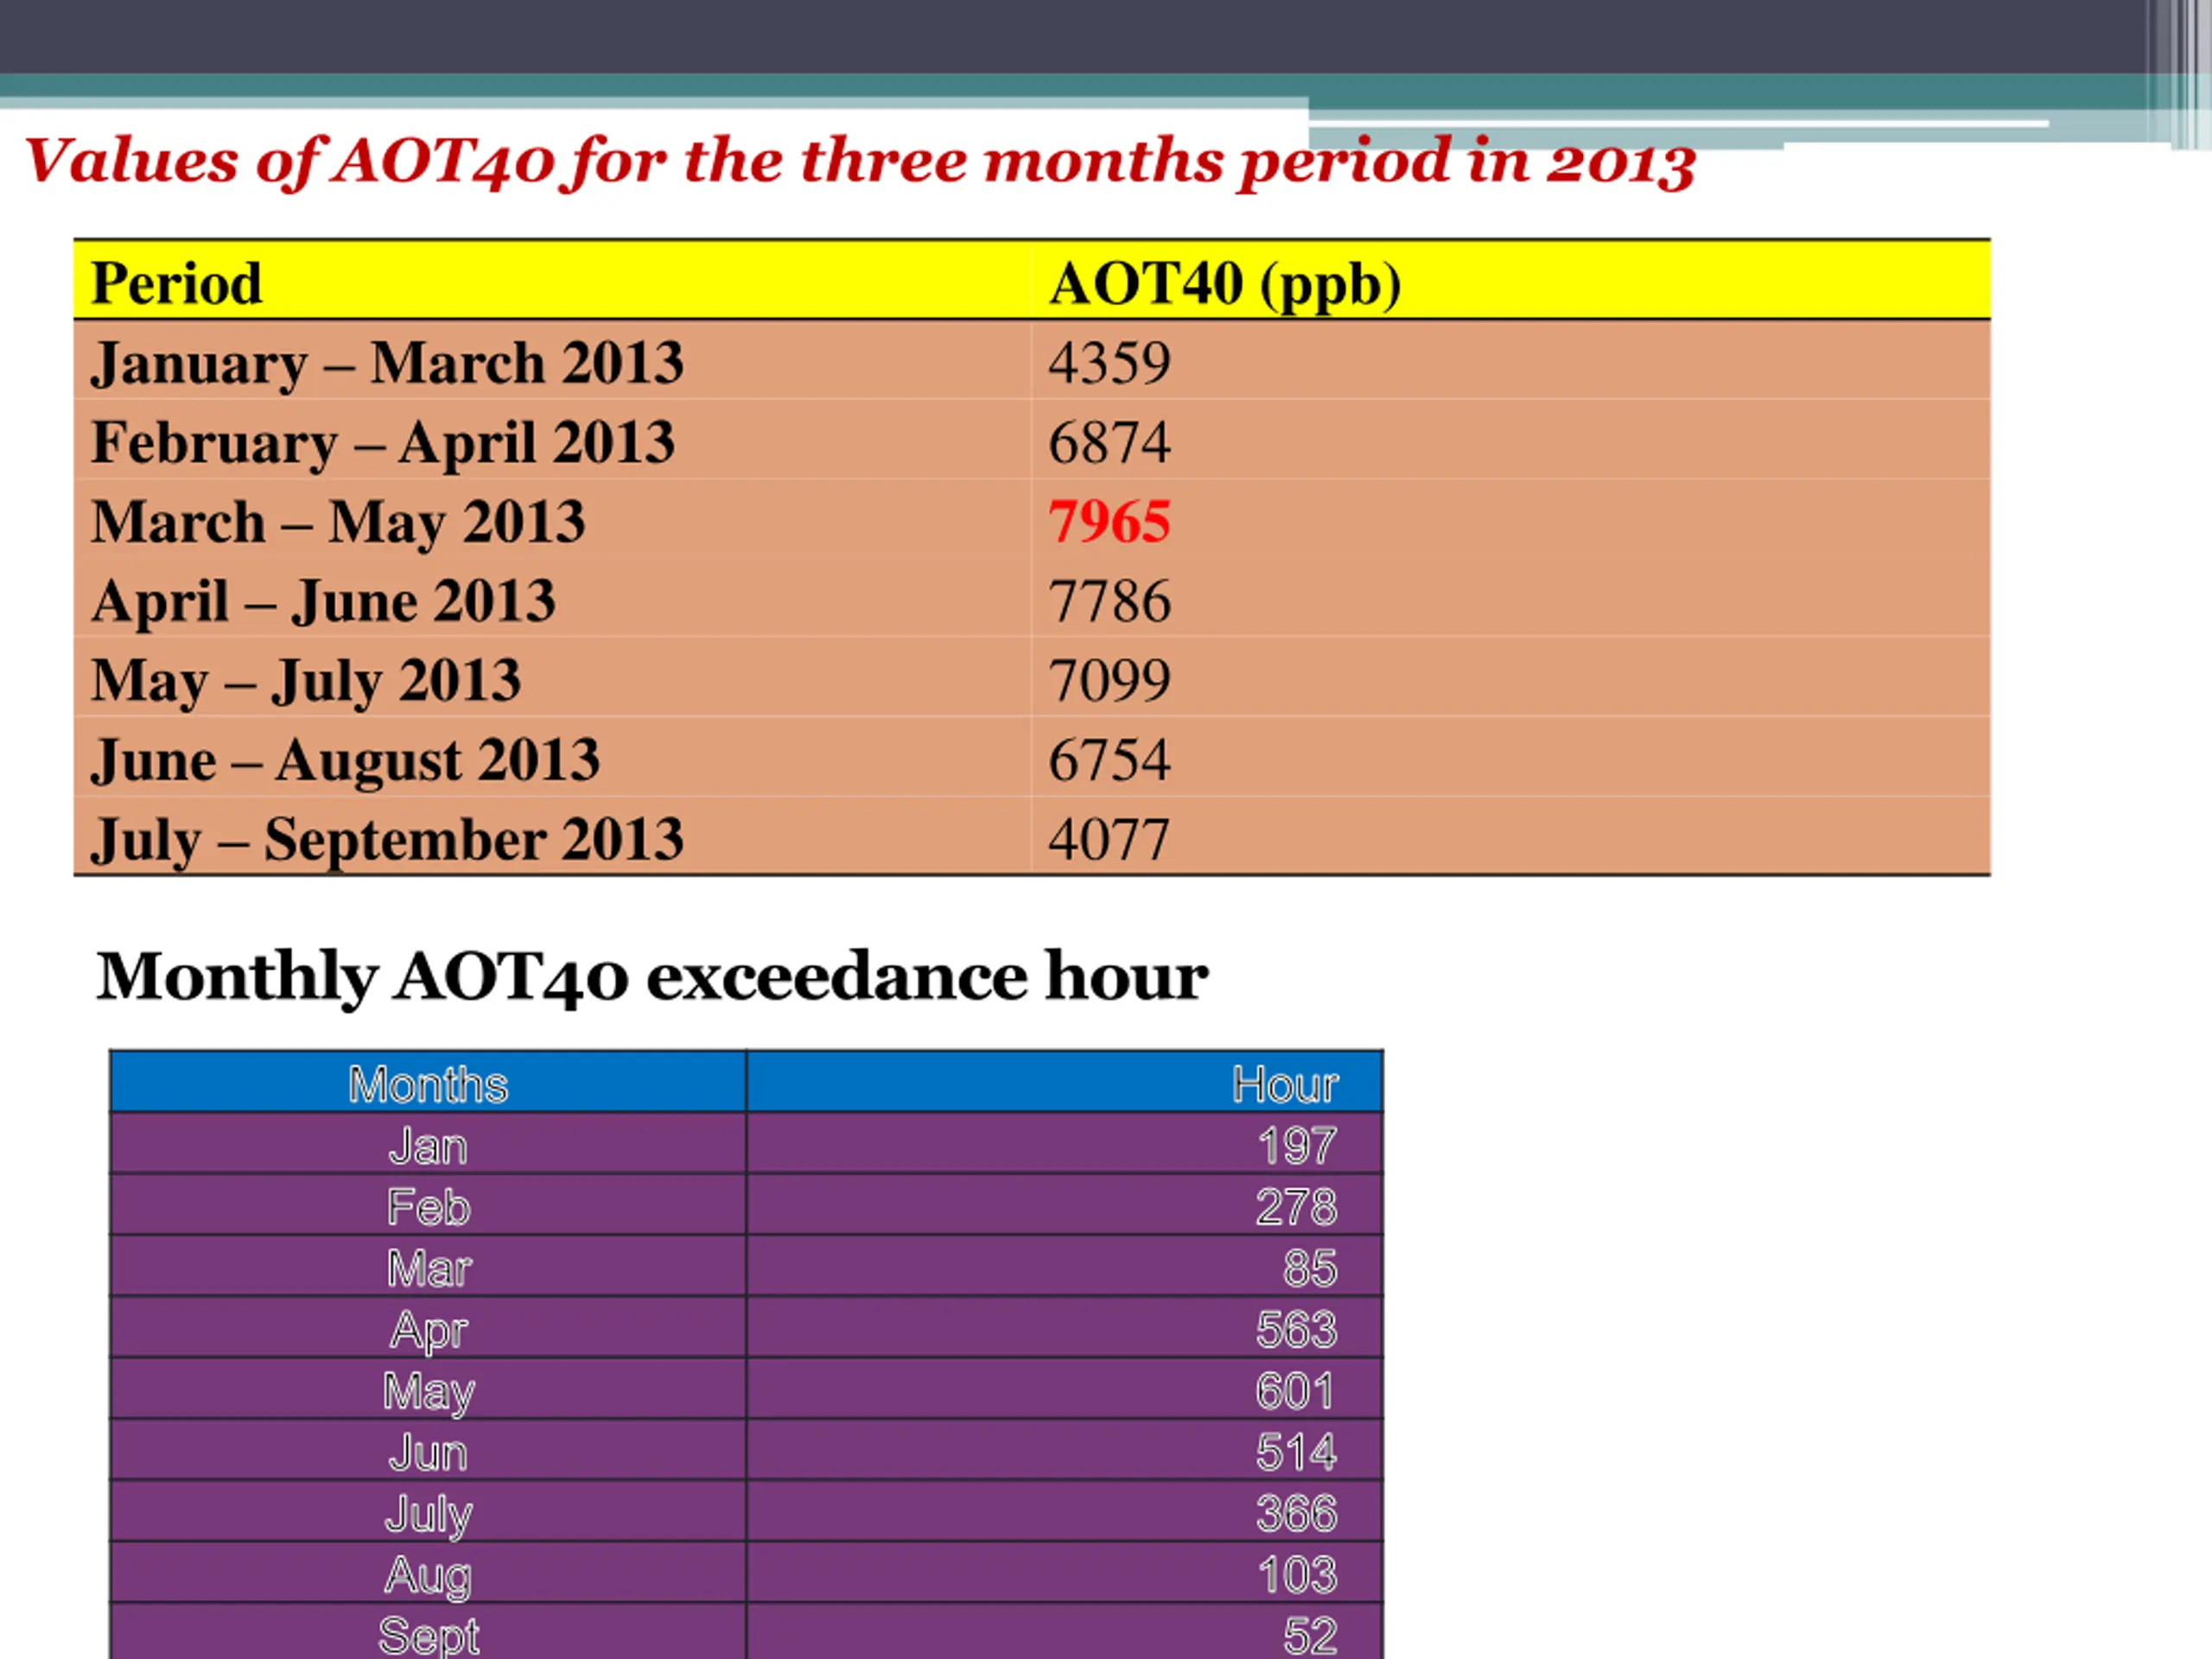Click the value 7786
Image resolution: width=2212 pixels, height=1659 pixels.
[x=1109, y=601]
